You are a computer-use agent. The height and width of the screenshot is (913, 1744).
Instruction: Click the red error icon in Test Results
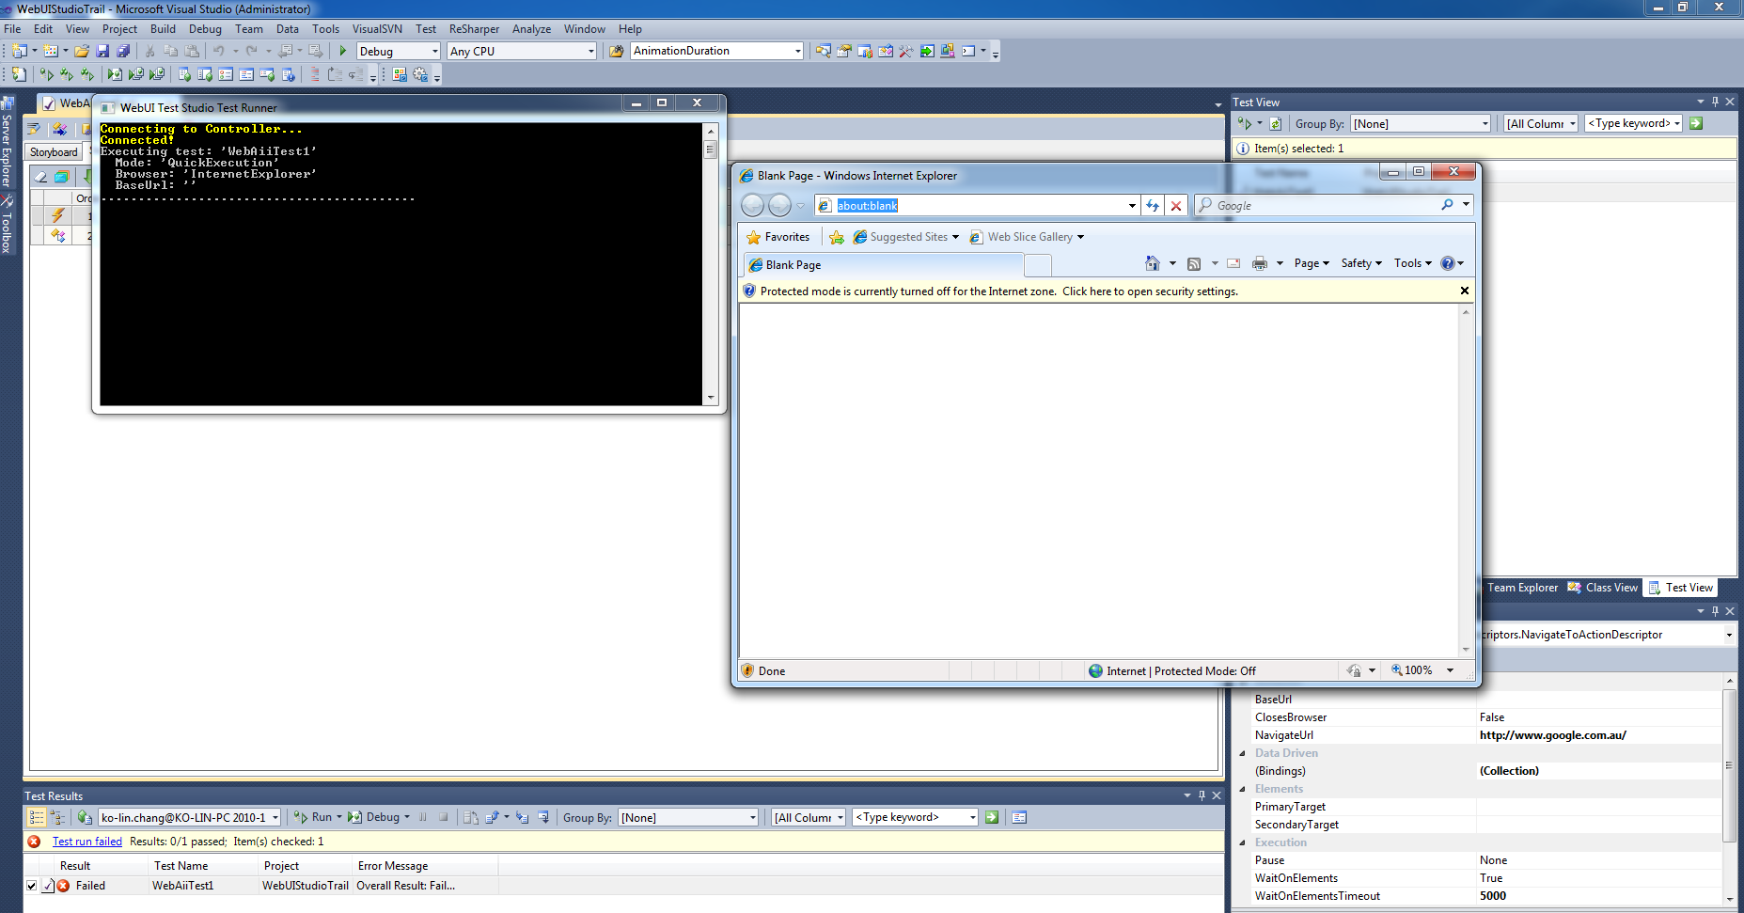pyautogui.click(x=35, y=842)
